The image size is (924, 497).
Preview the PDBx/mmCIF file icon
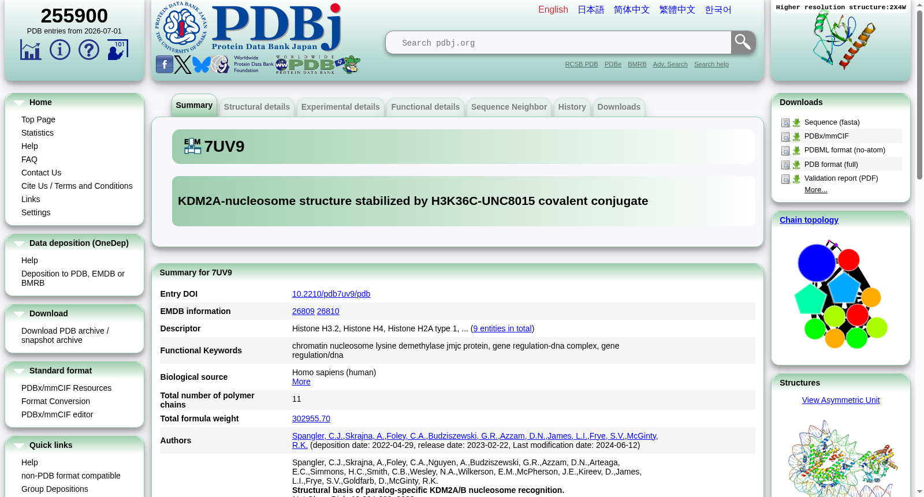[785, 137]
